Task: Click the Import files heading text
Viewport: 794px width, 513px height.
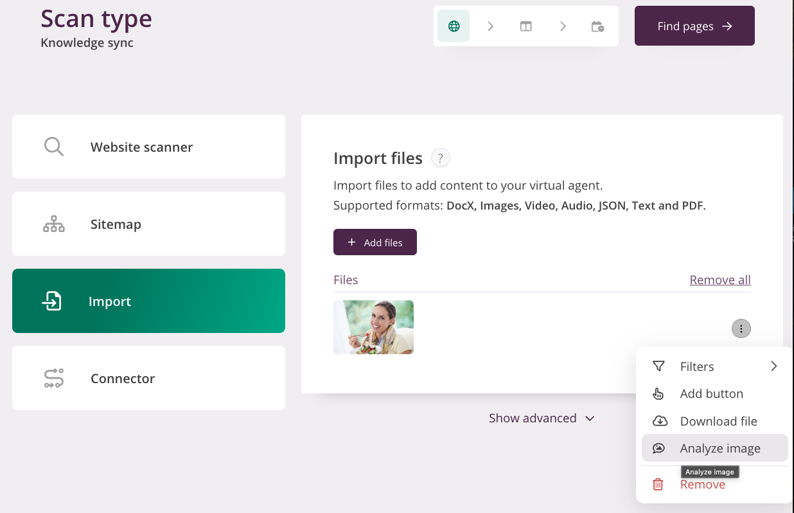Action: pos(378,157)
